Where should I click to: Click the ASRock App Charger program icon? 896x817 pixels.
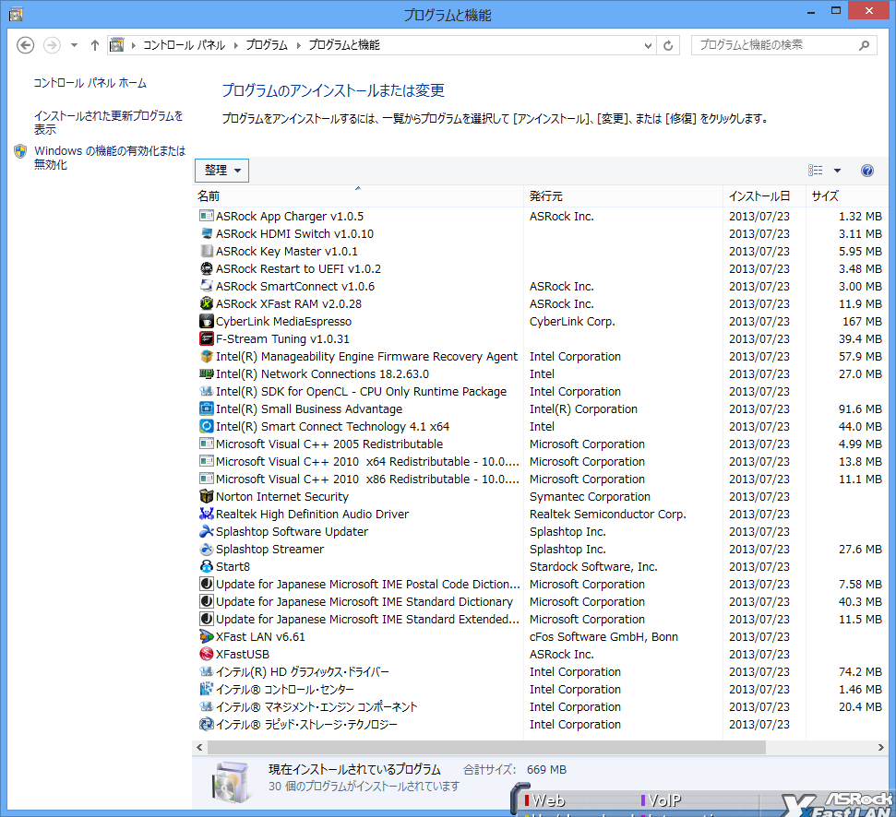(x=207, y=216)
